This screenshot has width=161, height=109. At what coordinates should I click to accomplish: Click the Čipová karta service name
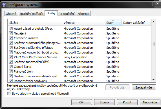coord(23,67)
